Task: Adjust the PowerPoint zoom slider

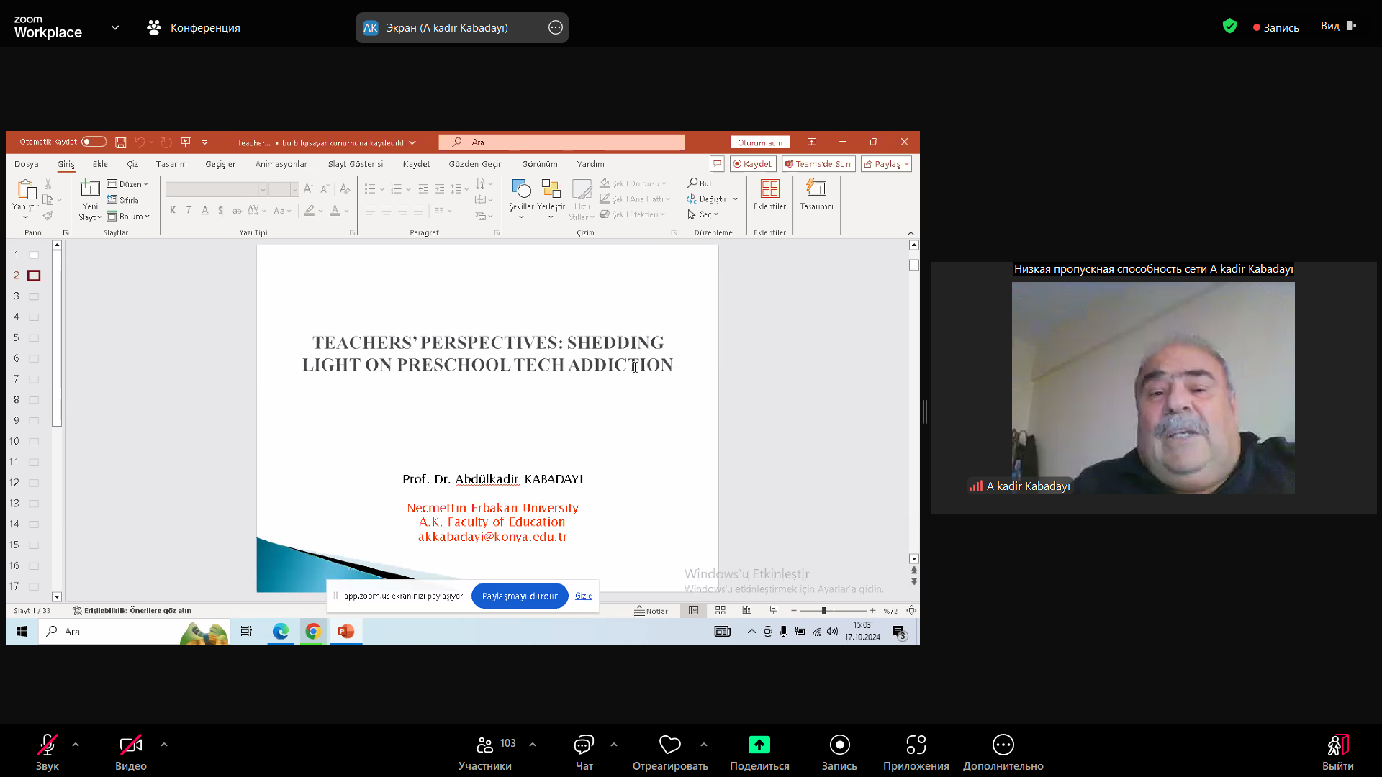Action: coord(823,611)
